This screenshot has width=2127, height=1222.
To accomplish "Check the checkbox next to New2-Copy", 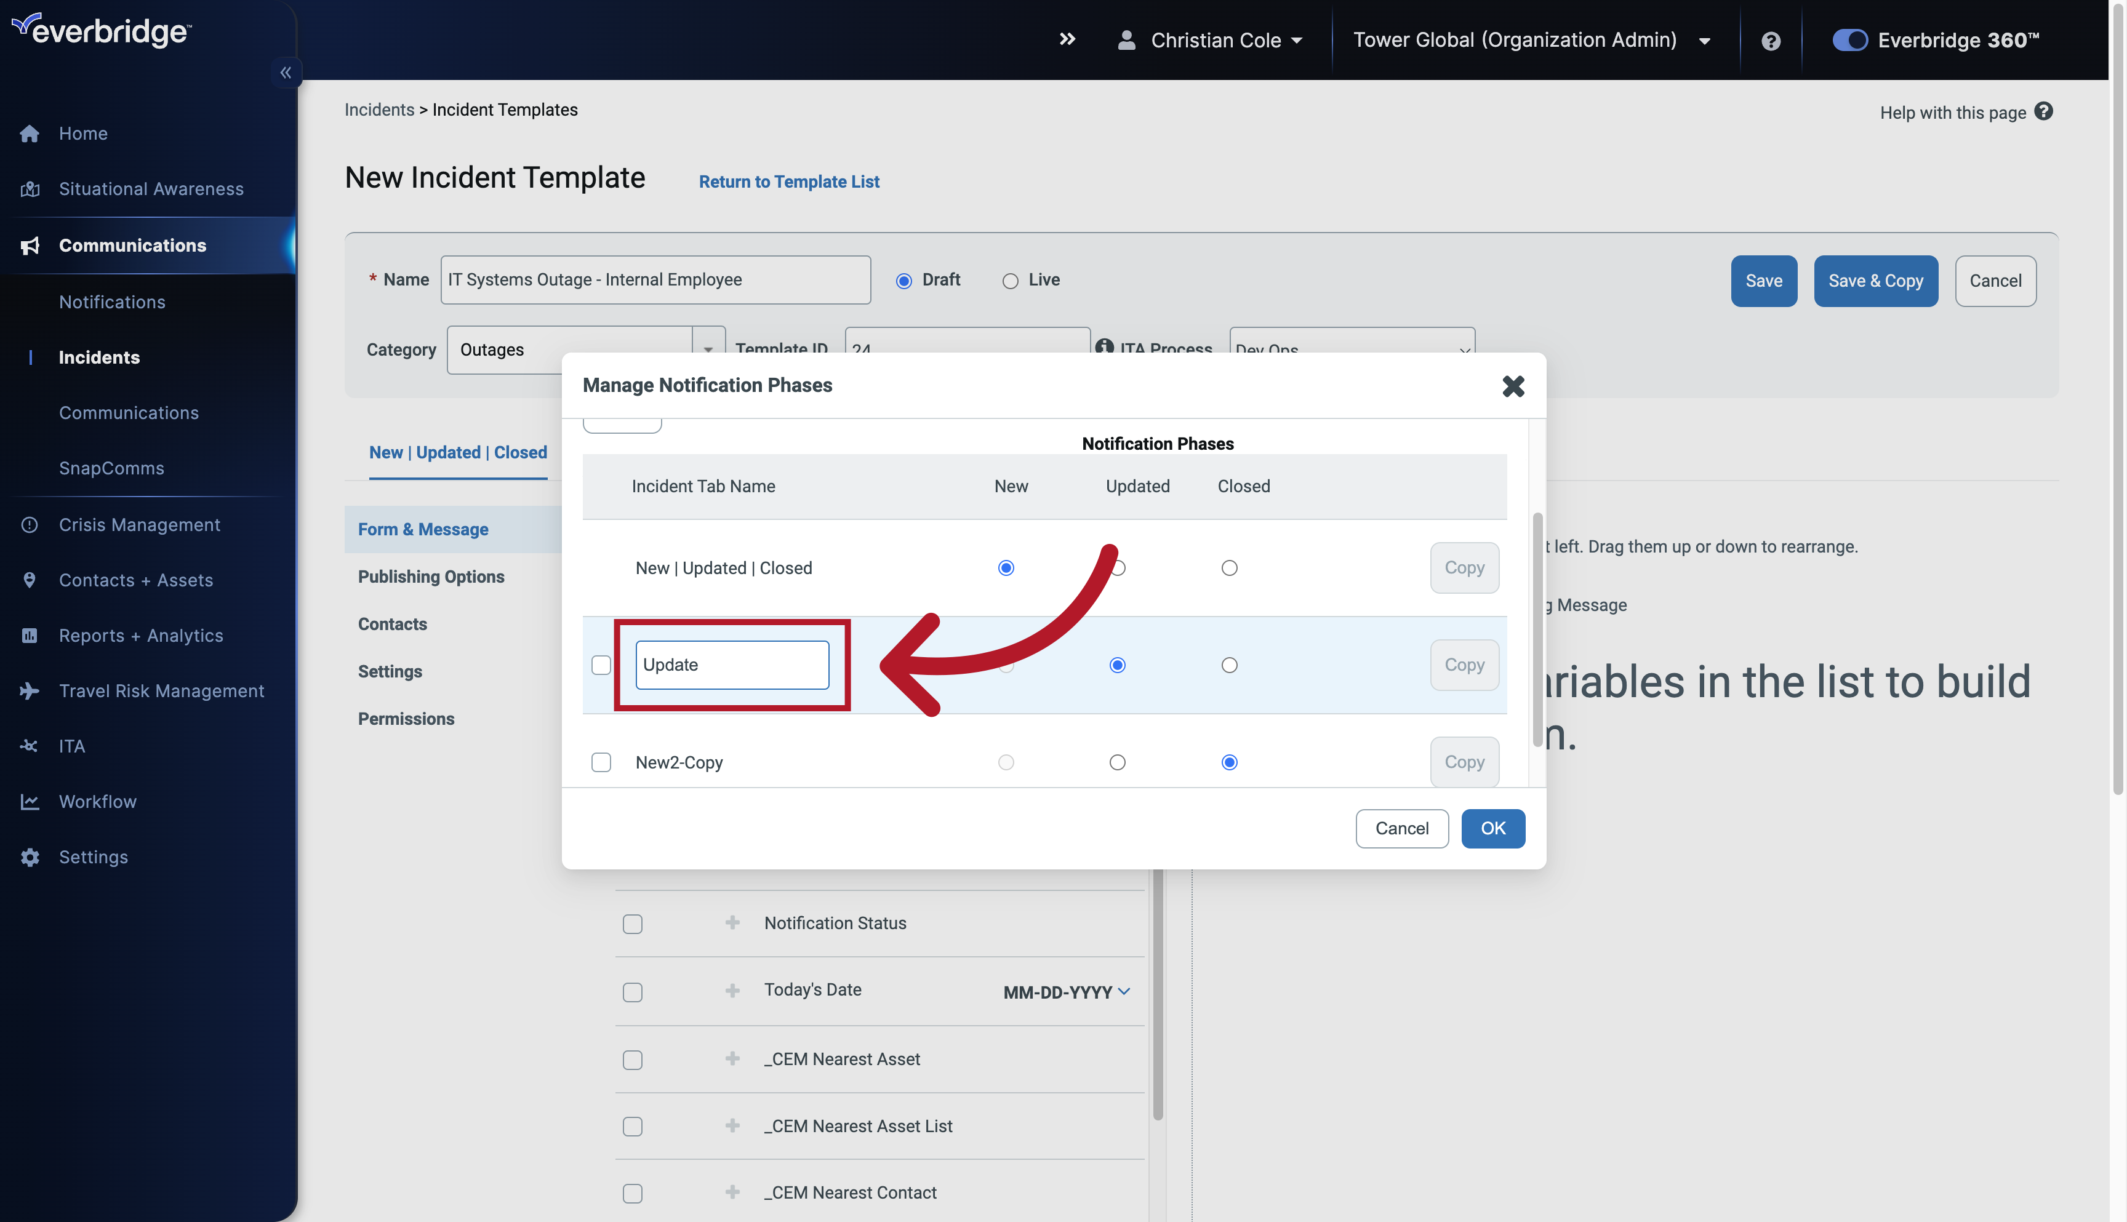I will pyautogui.click(x=601, y=762).
